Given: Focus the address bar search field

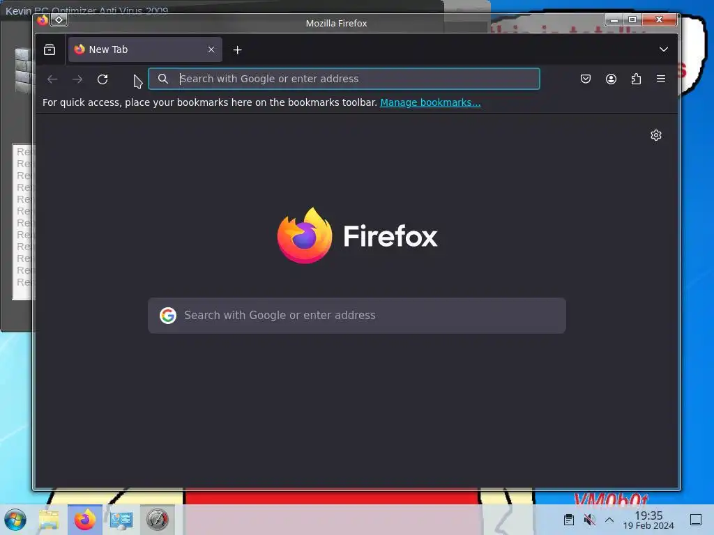Looking at the screenshot, I should pos(344,79).
